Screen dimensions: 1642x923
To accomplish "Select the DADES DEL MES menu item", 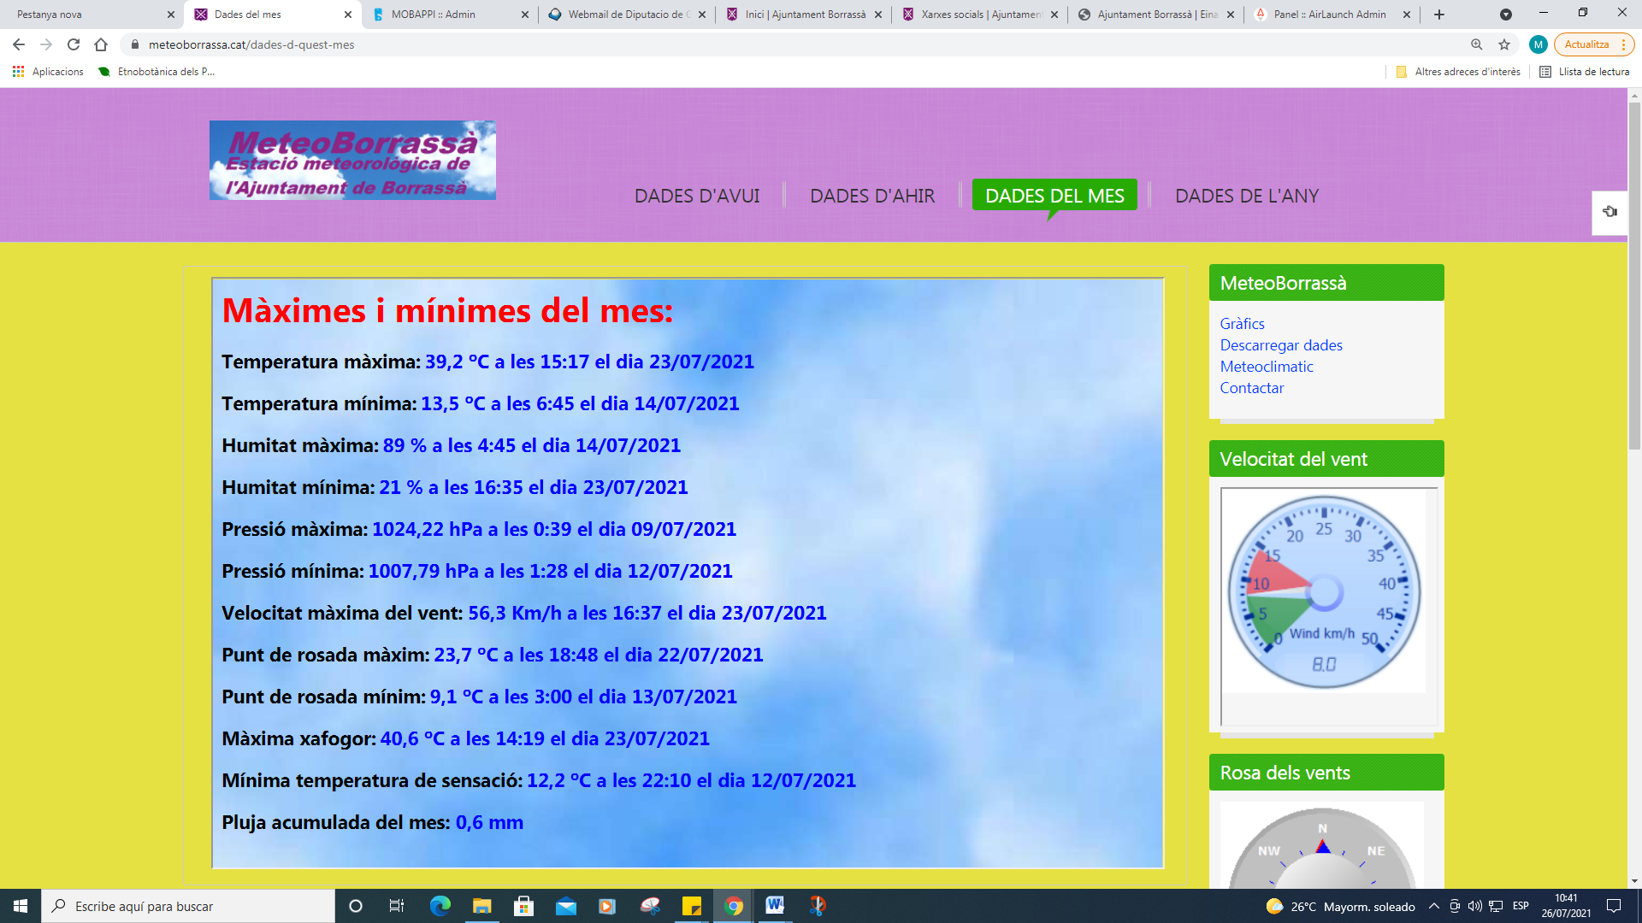I will pos(1054,196).
